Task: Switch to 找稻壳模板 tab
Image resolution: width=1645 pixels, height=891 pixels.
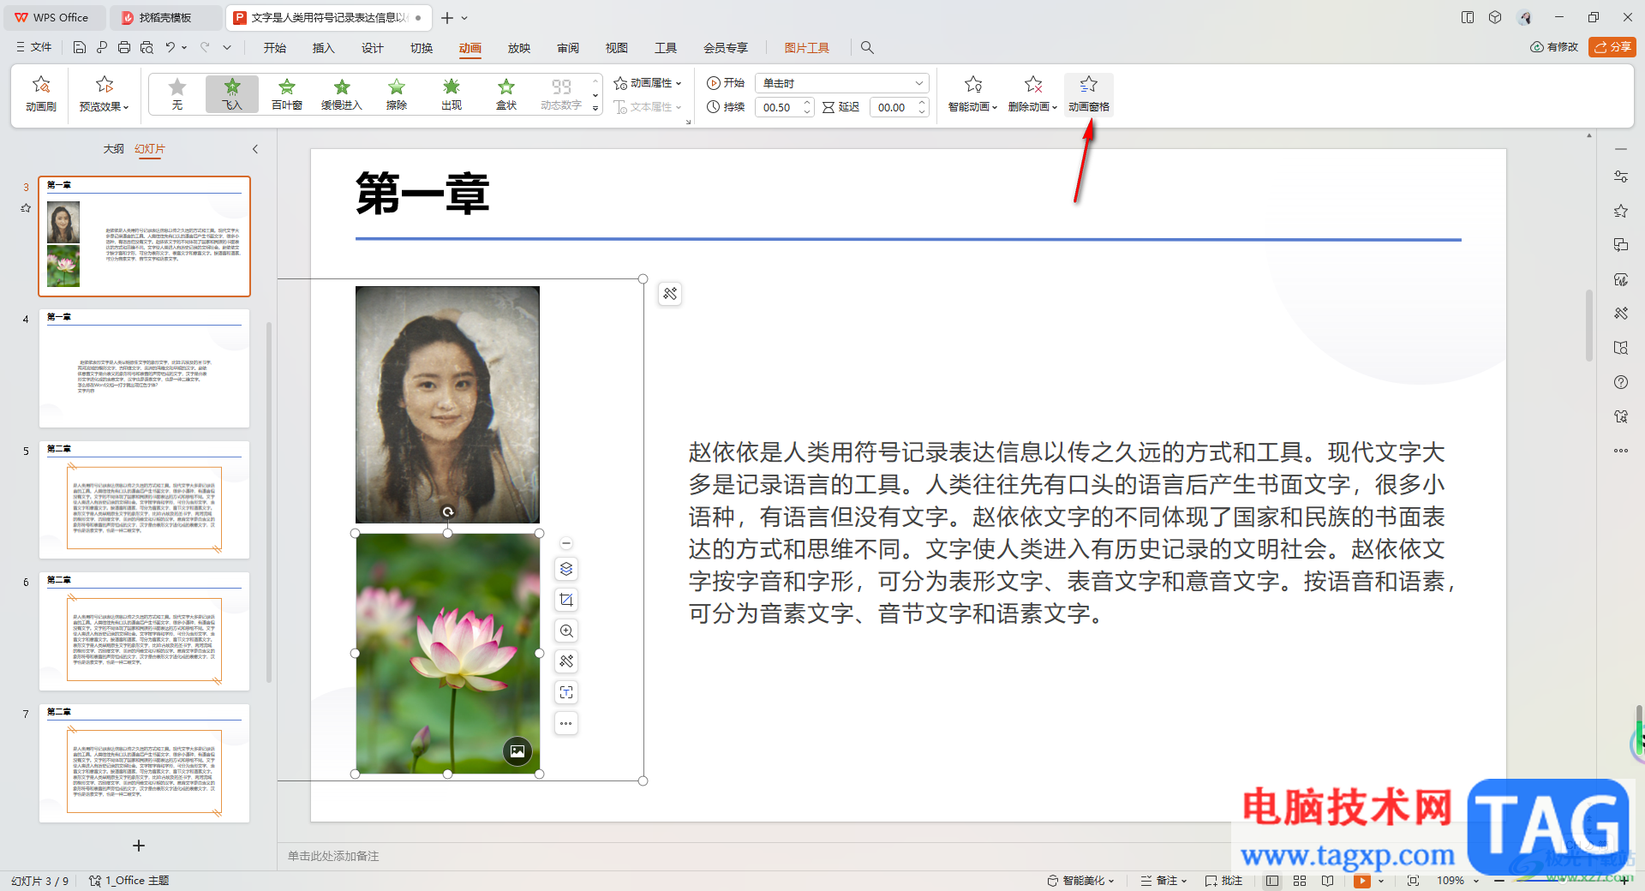Action: coord(166,17)
